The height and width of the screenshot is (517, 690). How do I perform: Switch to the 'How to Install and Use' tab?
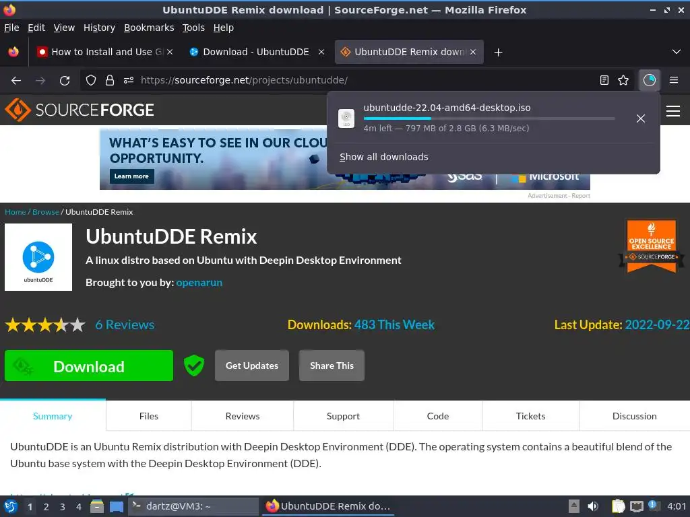(x=104, y=52)
